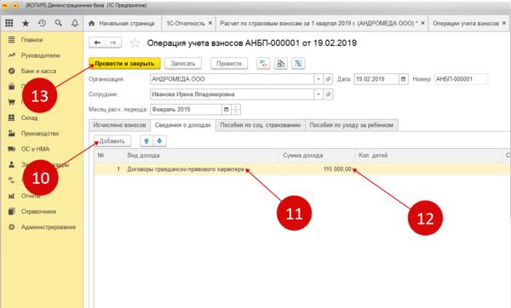This screenshot has height=308, width=511.
Task: Open the notifications bell icon
Action: pyautogui.click(x=75, y=23)
